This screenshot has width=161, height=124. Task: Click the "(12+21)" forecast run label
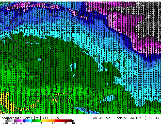[152, 118]
